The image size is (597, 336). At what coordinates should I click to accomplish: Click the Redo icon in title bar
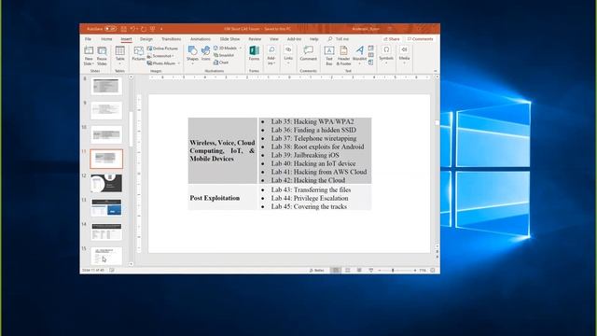144,29
